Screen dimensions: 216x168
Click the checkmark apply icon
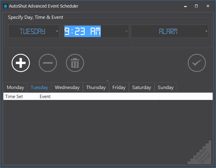pyautogui.click(x=197, y=63)
